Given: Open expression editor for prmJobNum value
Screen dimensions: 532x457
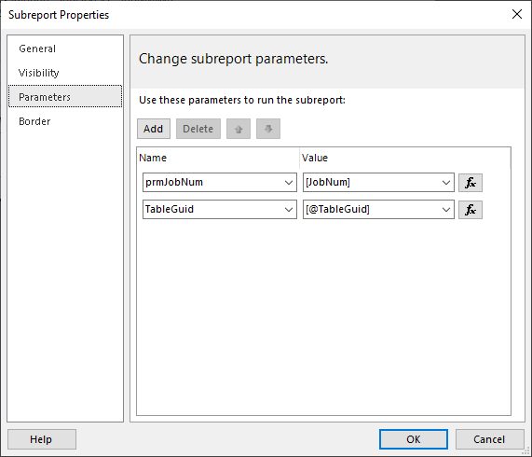Looking at the screenshot, I should (470, 183).
